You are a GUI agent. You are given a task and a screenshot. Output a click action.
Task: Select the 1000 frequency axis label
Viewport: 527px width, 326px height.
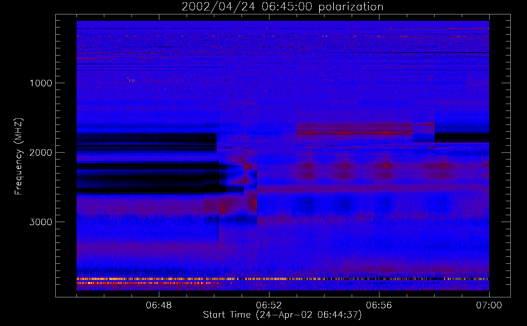[41, 83]
